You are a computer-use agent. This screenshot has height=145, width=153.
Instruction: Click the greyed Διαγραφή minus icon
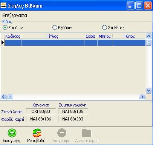point(62,133)
